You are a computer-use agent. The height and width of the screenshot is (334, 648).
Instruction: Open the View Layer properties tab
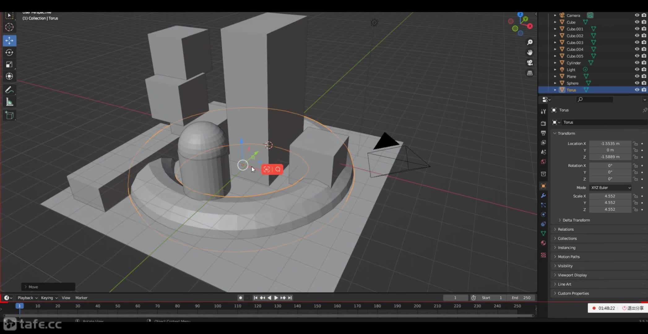543,143
